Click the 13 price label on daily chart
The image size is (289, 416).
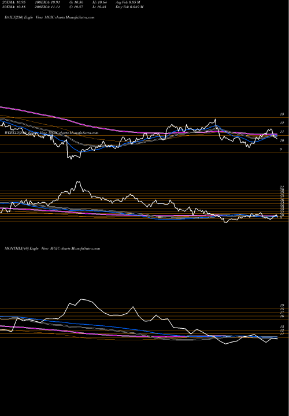282,114
